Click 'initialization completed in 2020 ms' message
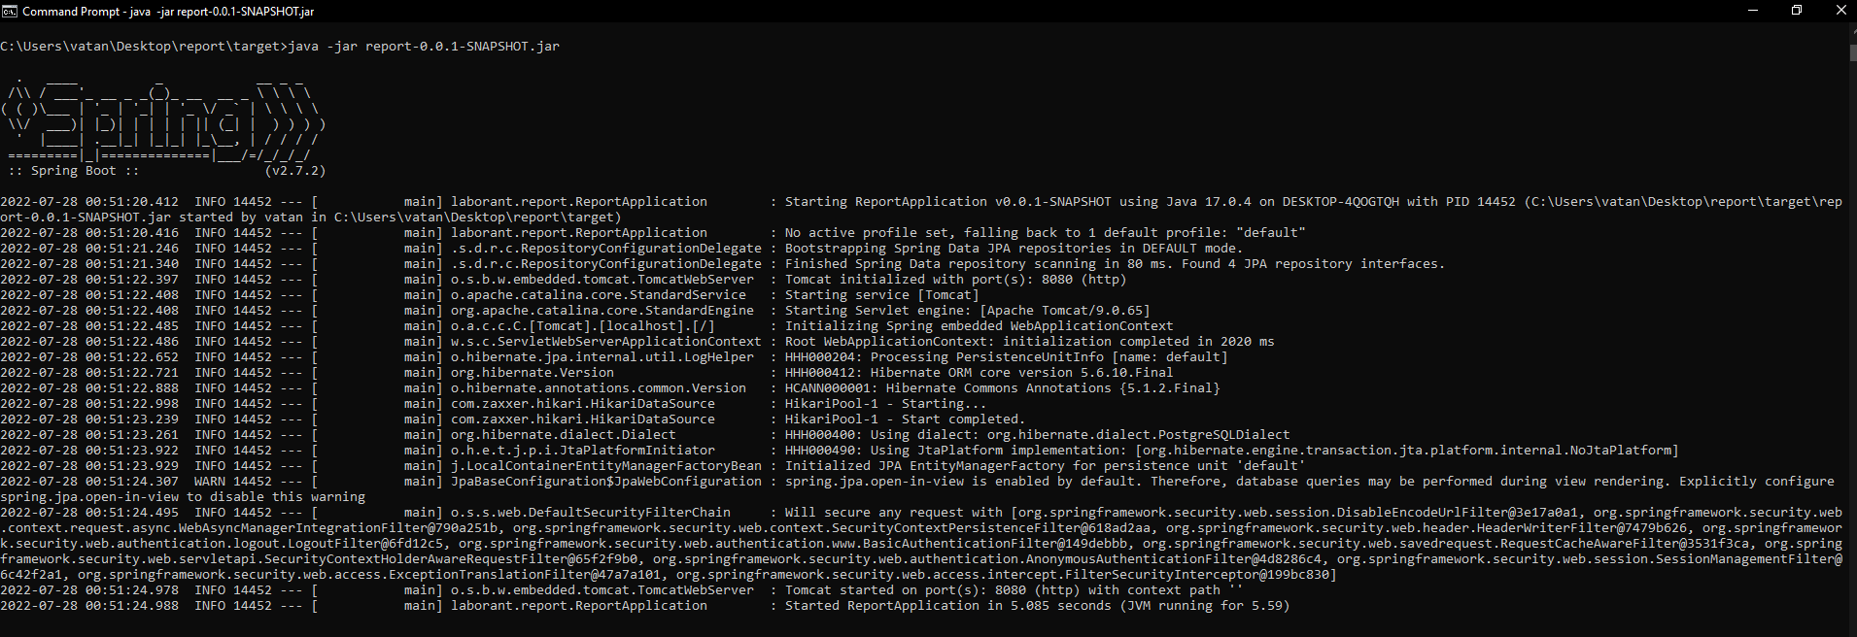 click(x=1138, y=341)
